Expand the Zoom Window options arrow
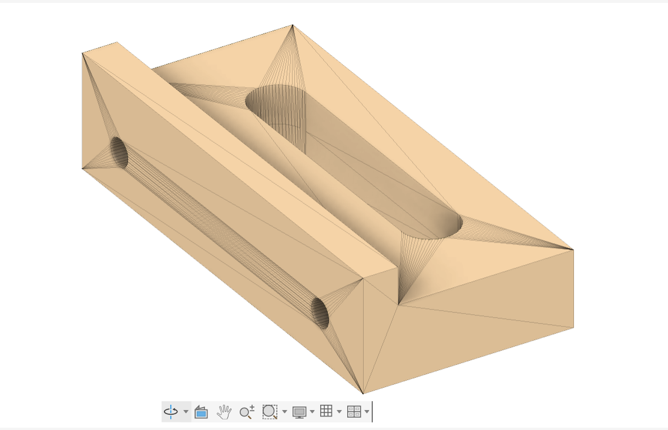 [x=284, y=412]
